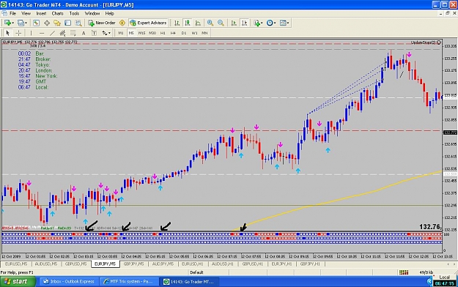458x287 pixels.
Task: Toggle chart auto scroll icon
Action: click(234, 23)
